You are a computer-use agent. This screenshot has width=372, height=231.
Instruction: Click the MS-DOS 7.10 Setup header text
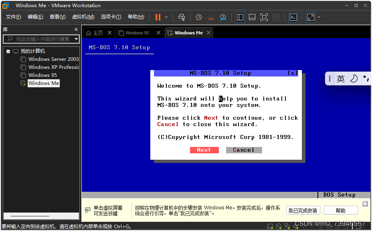click(119, 47)
